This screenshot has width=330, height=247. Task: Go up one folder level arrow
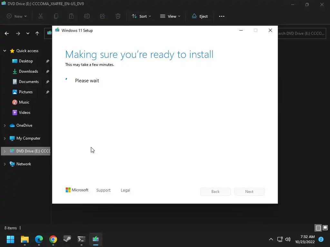[x=37, y=33]
